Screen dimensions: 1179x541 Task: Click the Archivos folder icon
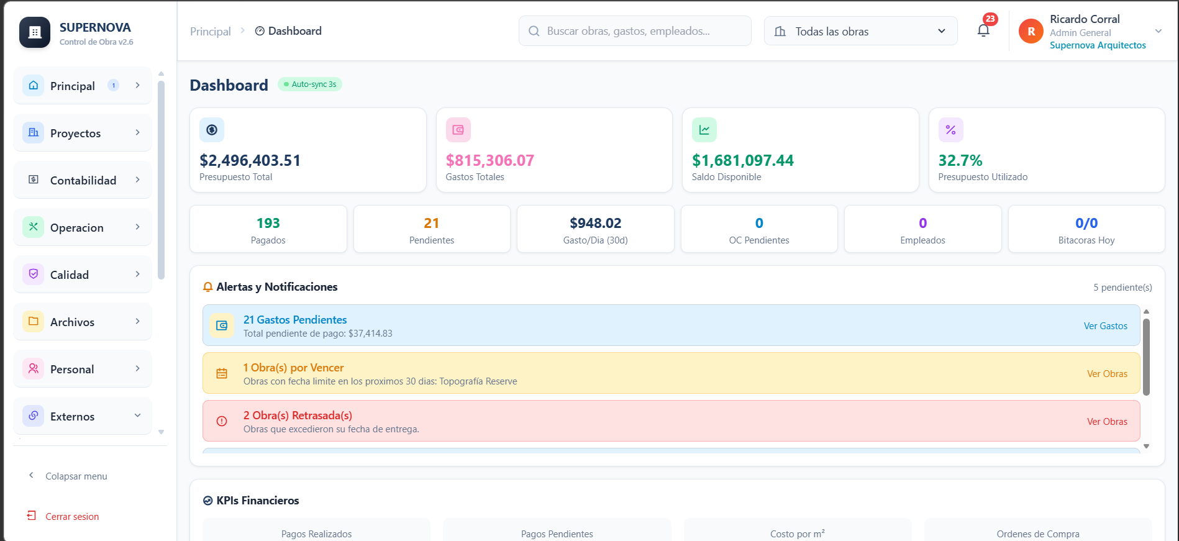coord(34,321)
